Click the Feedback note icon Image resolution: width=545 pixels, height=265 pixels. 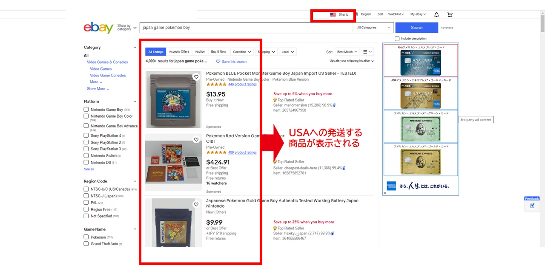click(532, 206)
